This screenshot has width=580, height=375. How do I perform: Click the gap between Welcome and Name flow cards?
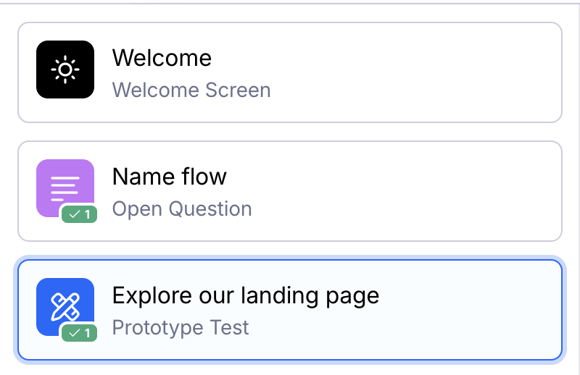coord(290,132)
